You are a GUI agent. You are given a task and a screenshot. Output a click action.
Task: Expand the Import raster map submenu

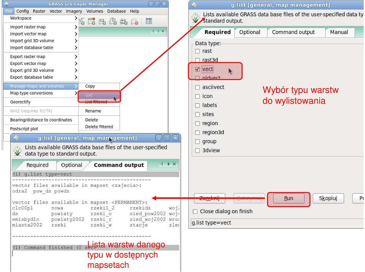76,27
